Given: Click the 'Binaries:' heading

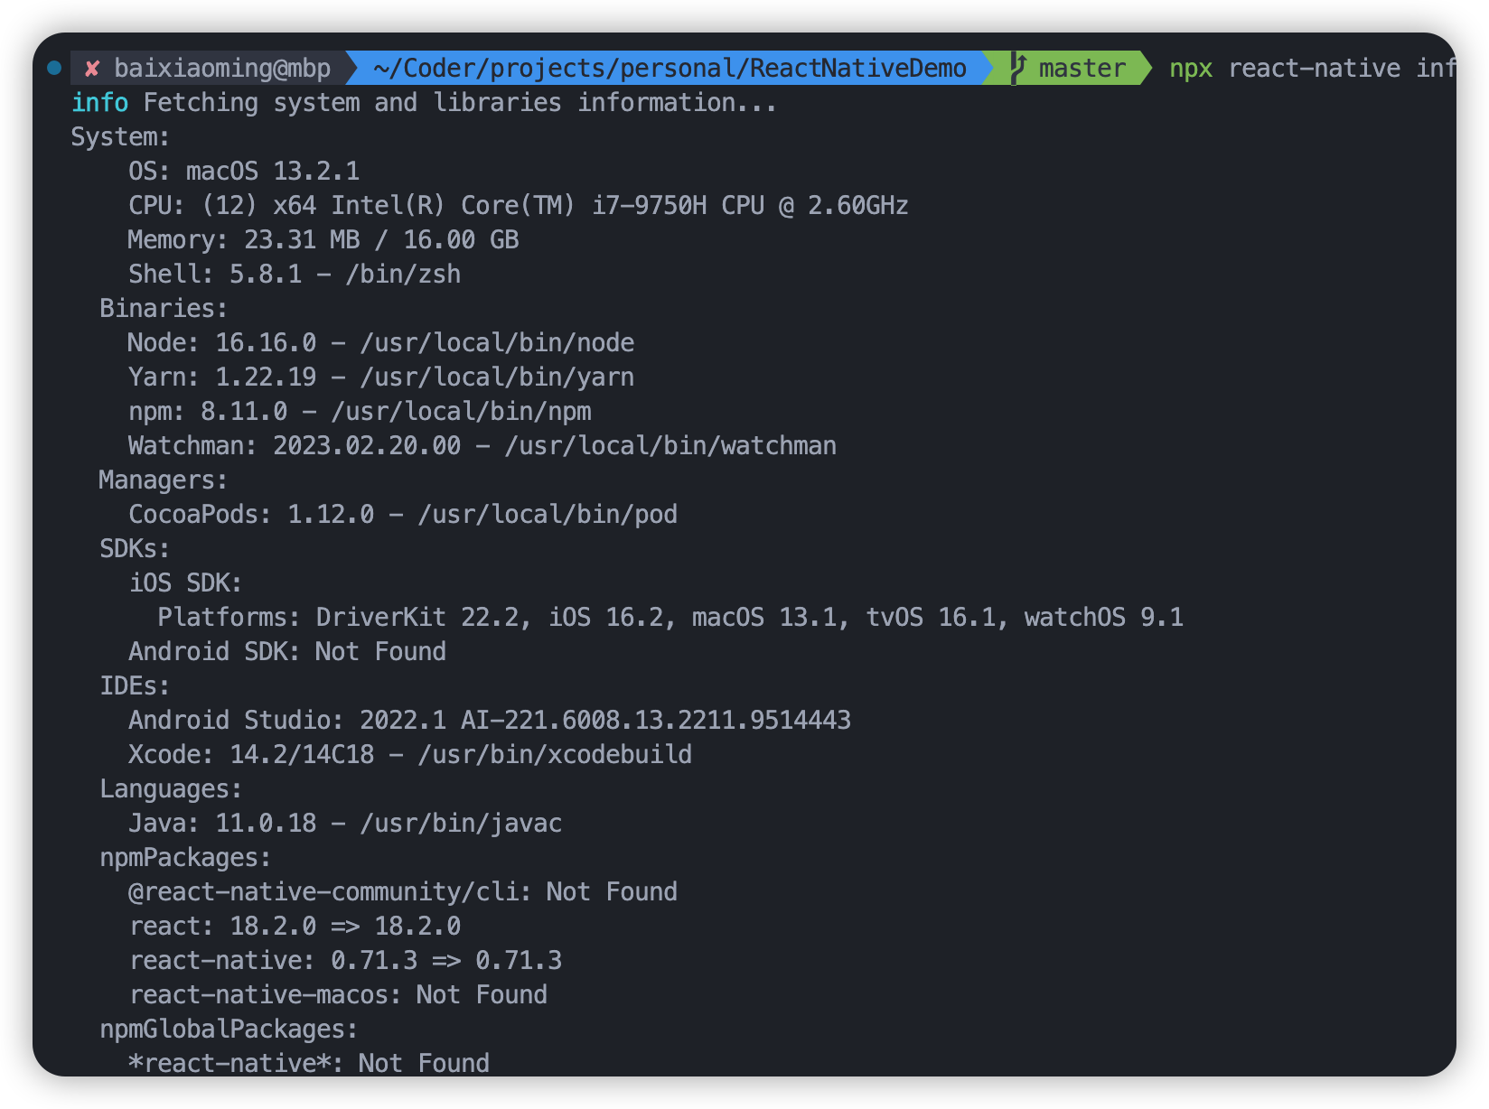Looking at the screenshot, I should click(164, 309).
